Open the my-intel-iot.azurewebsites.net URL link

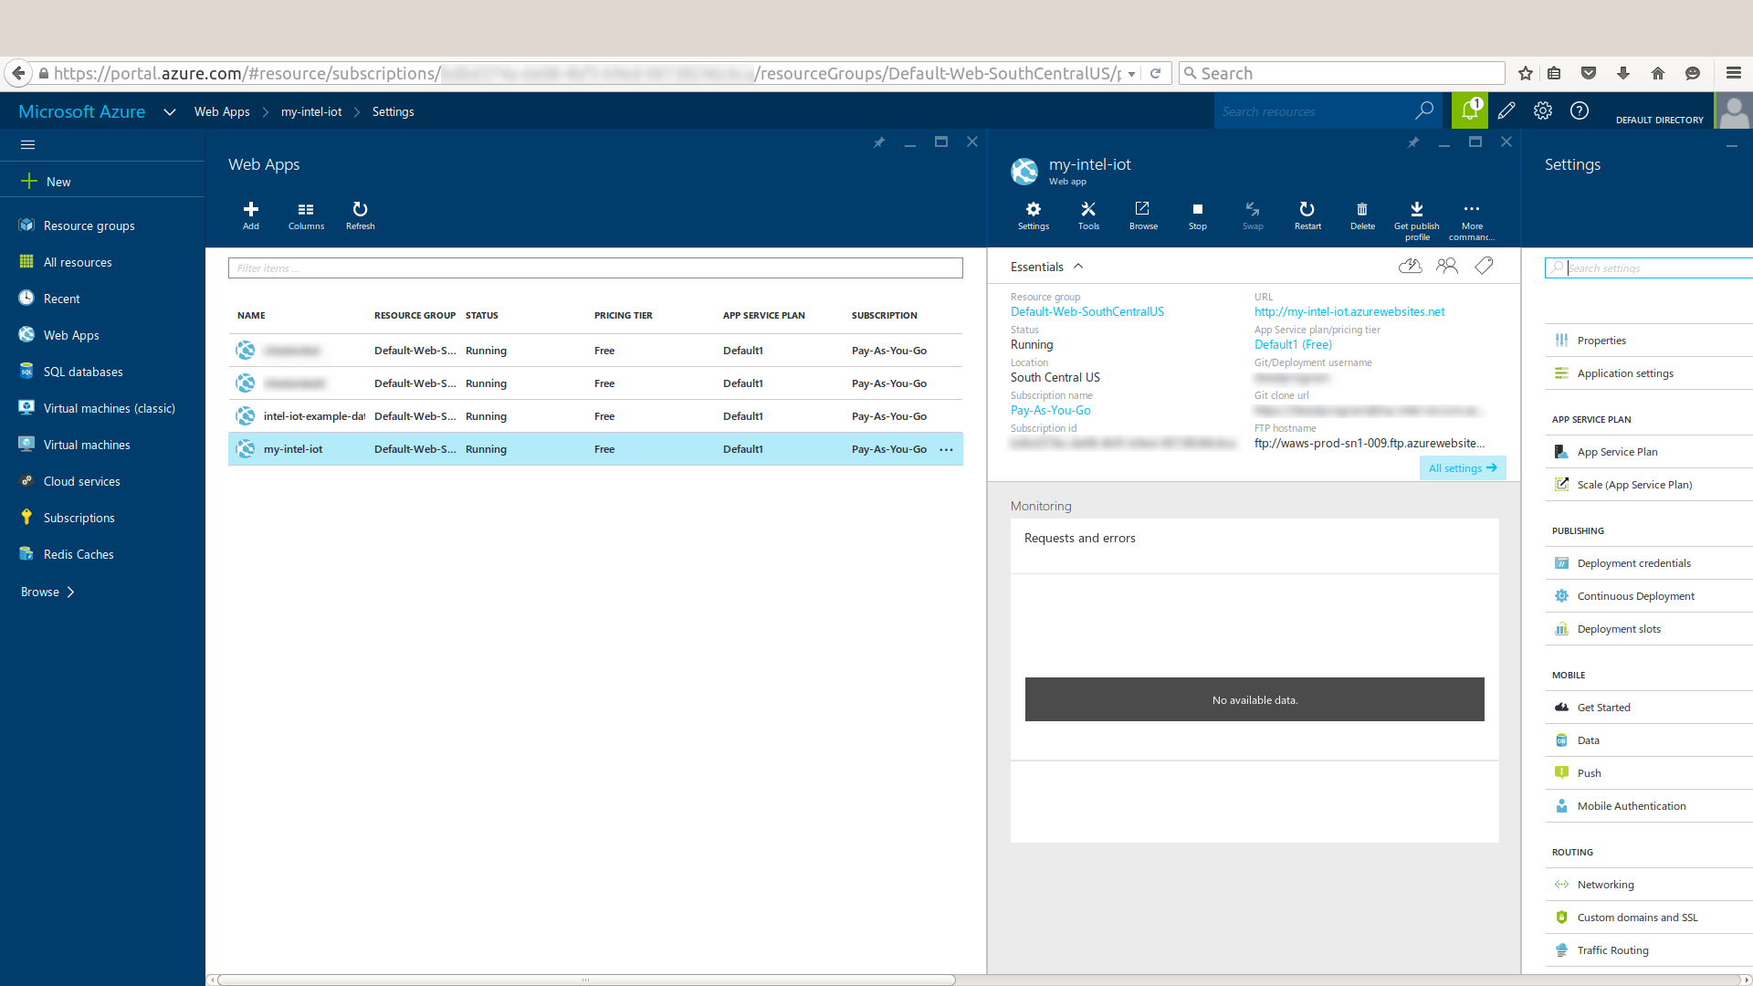click(x=1349, y=311)
